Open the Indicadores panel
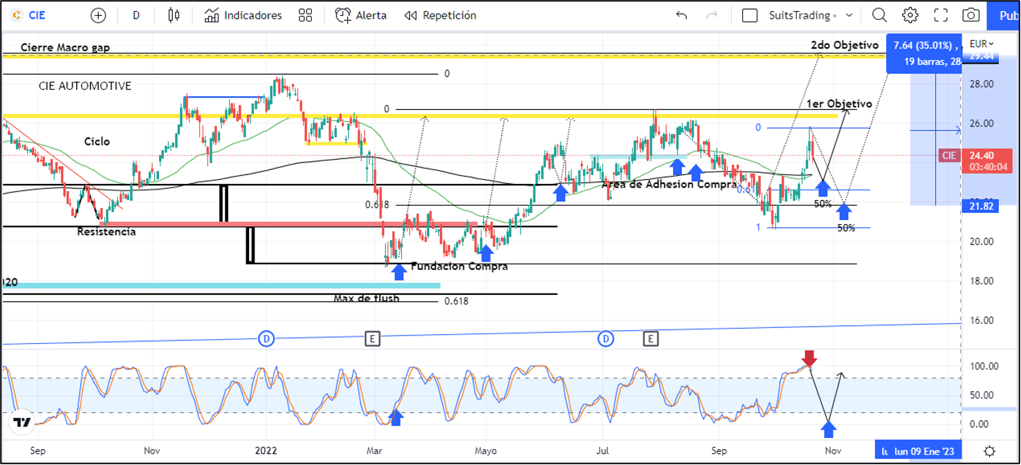Screen dimensions: 1021x465 [243, 15]
